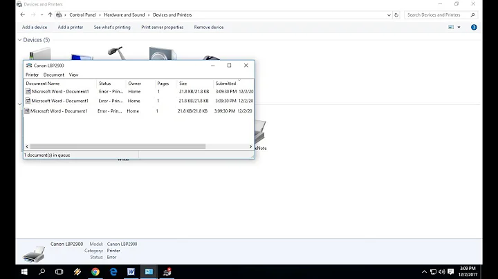Viewport: 498px width, 279px height.
Task: Click the search magnifier icon
Action: (x=472, y=15)
